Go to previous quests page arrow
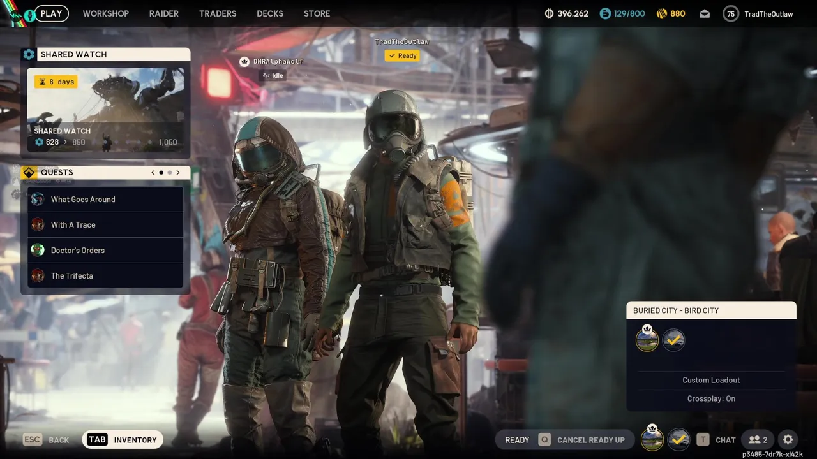 pyautogui.click(x=153, y=172)
